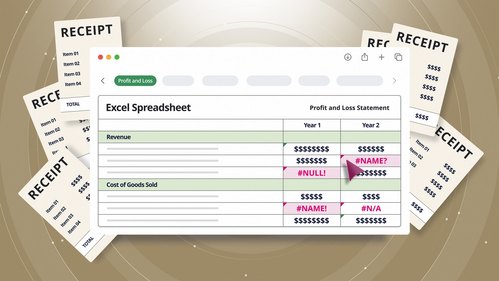Screen dimensions: 499x281
Task: Select the #NAME! error cell in Year 1
Action: click(312, 208)
